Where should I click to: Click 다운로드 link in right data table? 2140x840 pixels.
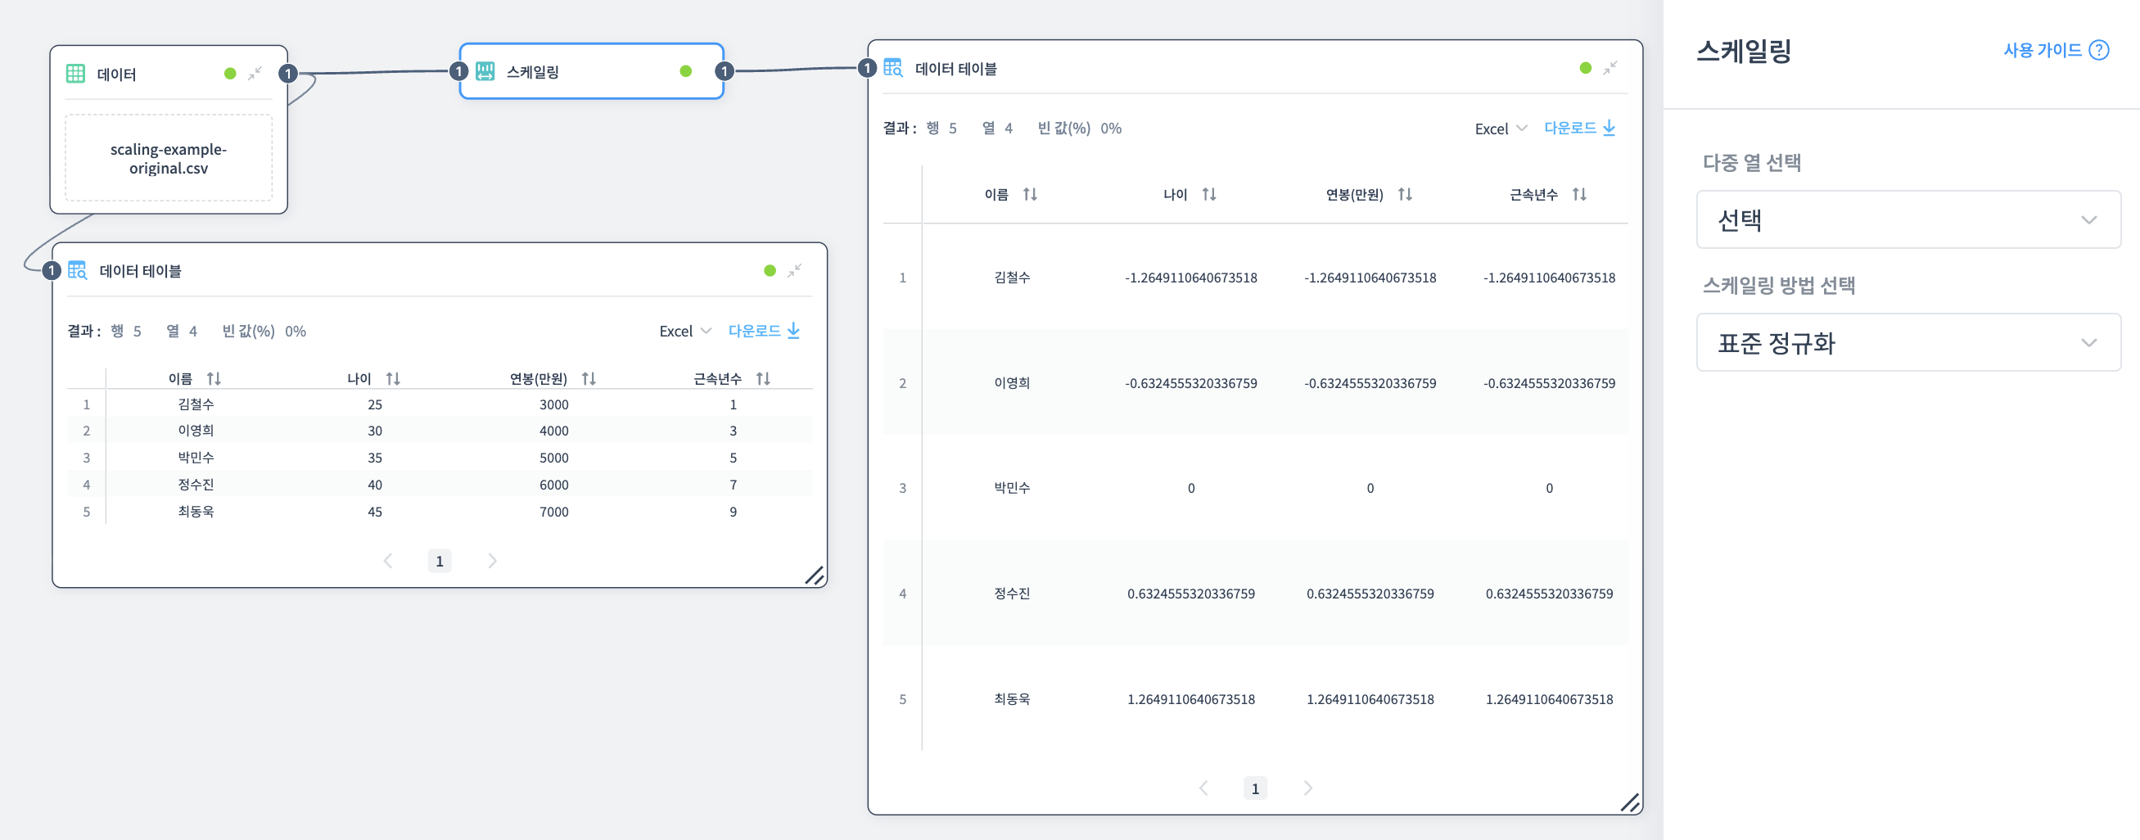[x=1578, y=128]
